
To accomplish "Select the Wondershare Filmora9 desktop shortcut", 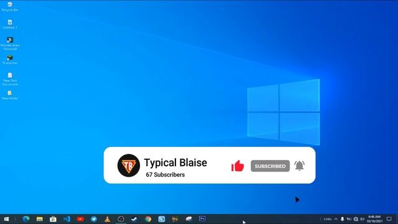I will click(10, 44).
